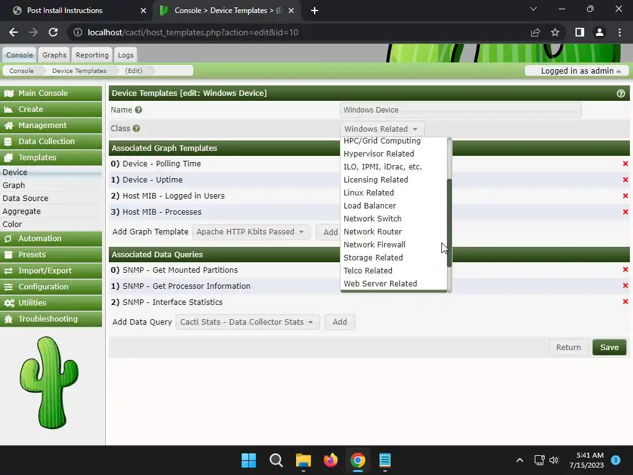Open Firefox from the taskbar
Viewport: 633px width, 475px height.
click(x=331, y=460)
